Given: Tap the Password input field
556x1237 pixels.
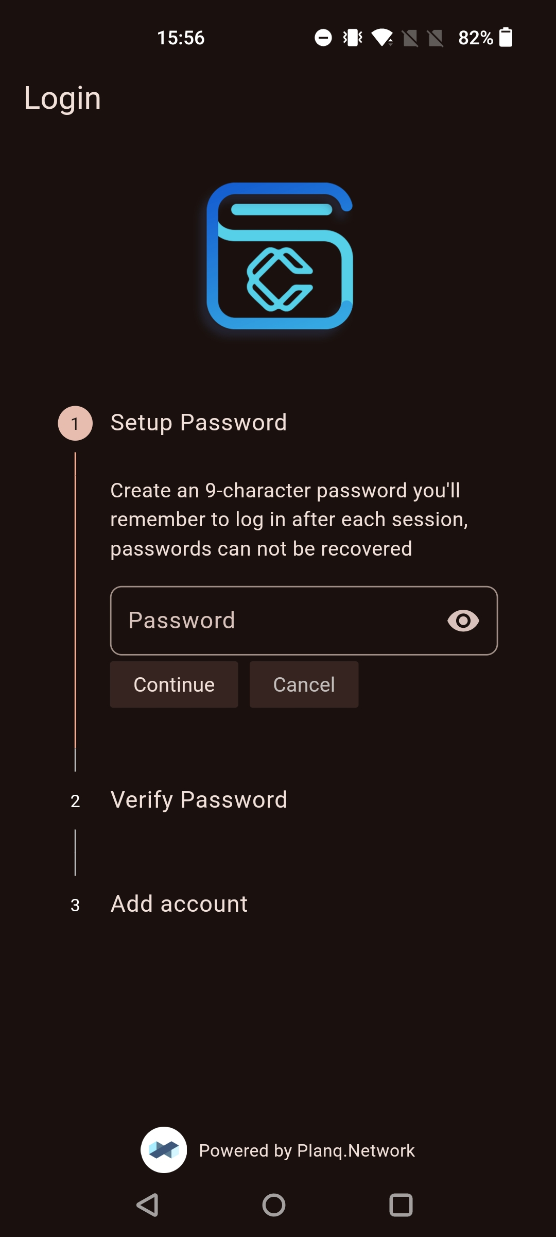Looking at the screenshot, I should (x=278, y=621).
